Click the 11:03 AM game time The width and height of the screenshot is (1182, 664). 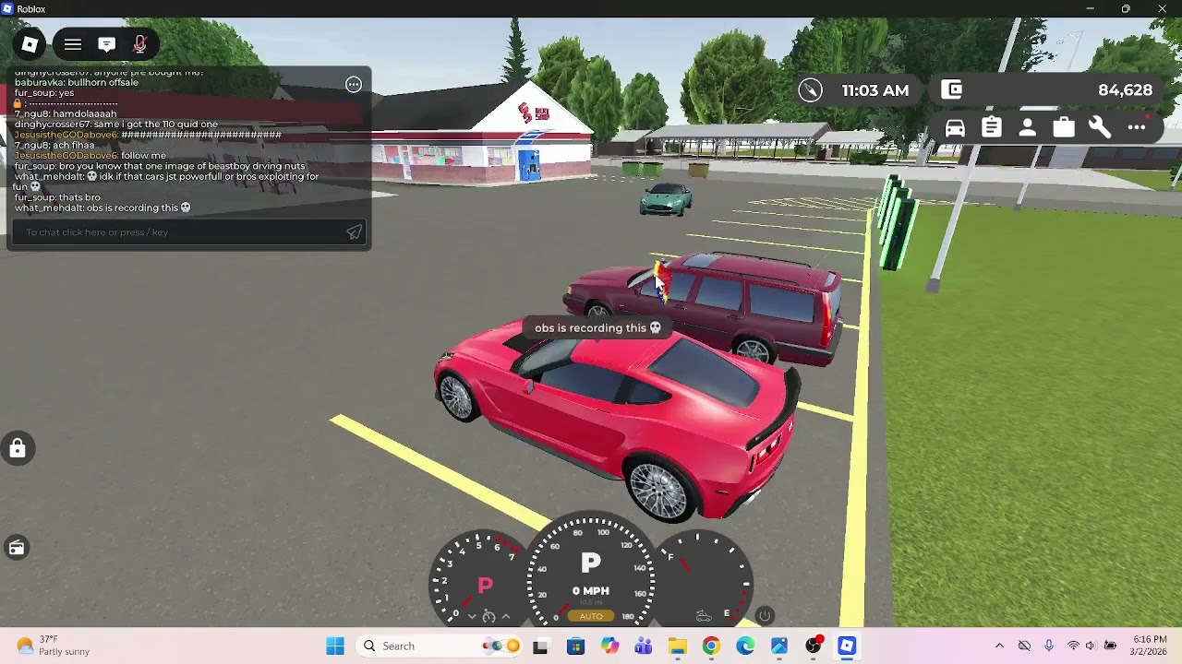(x=874, y=90)
